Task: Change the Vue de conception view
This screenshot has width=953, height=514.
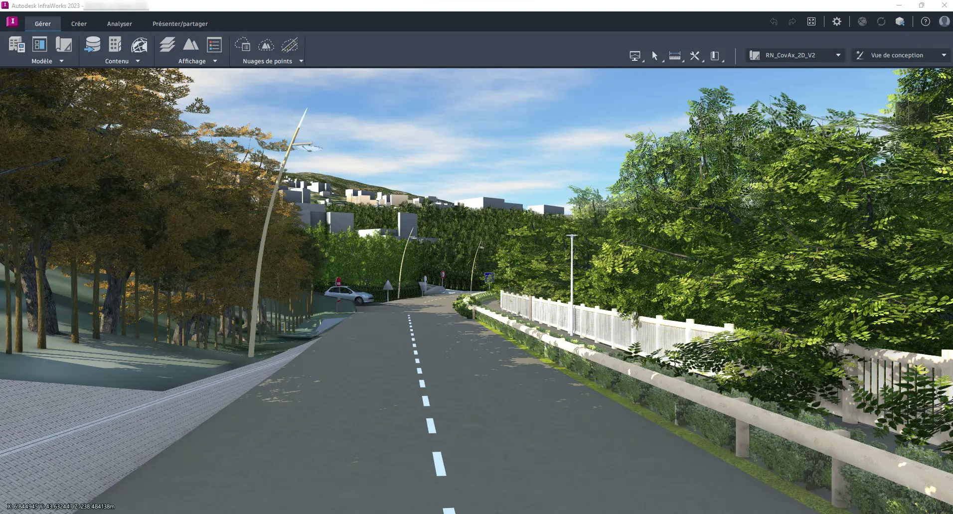Action: click(944, 55)
